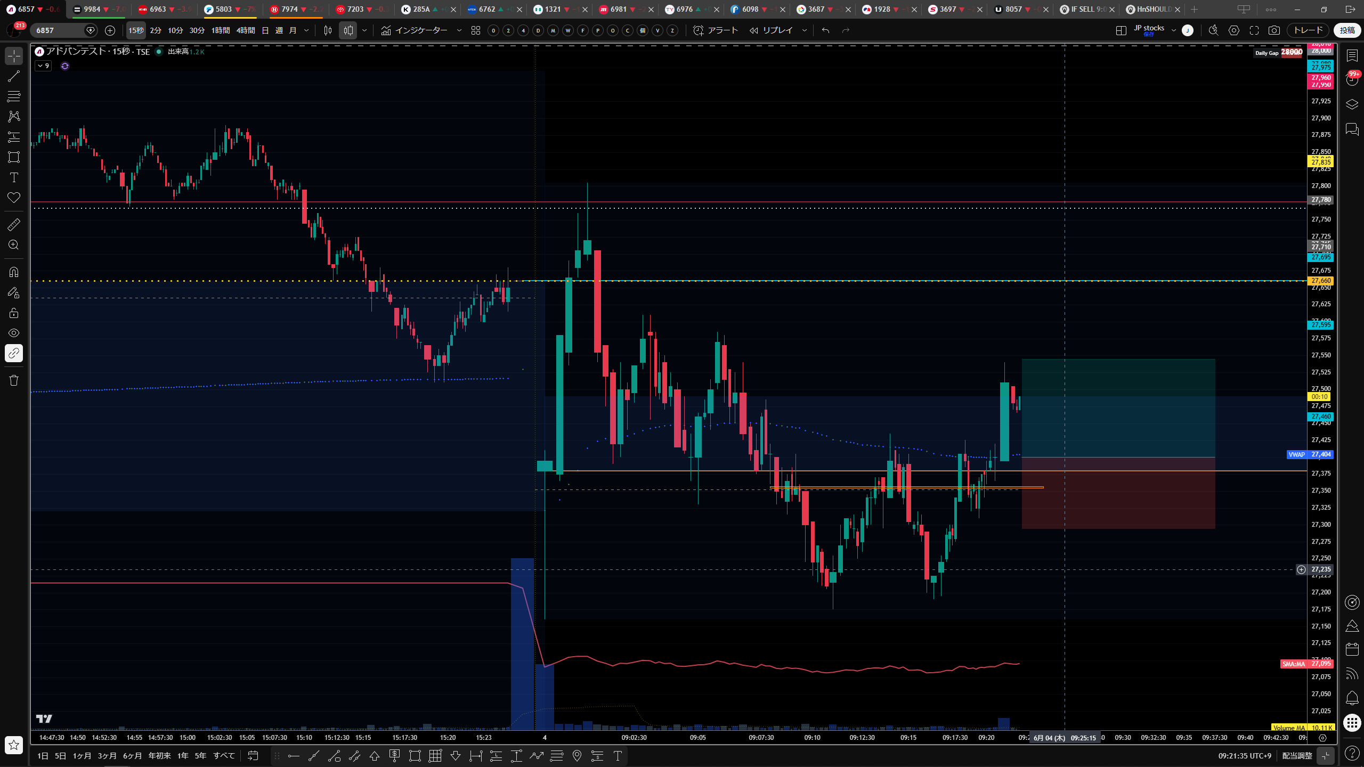The width and height of the screenshot is (1364, 767).
Task: Toggle lock all drawings tool
Action: [x=14, y=313]
